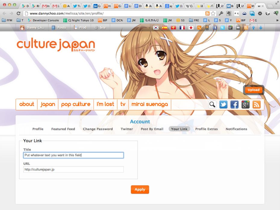Open the Facebook icon beside the navigation menu
Image resolution: width=280 pixels, height=210 pixels.
coord(235,104)
